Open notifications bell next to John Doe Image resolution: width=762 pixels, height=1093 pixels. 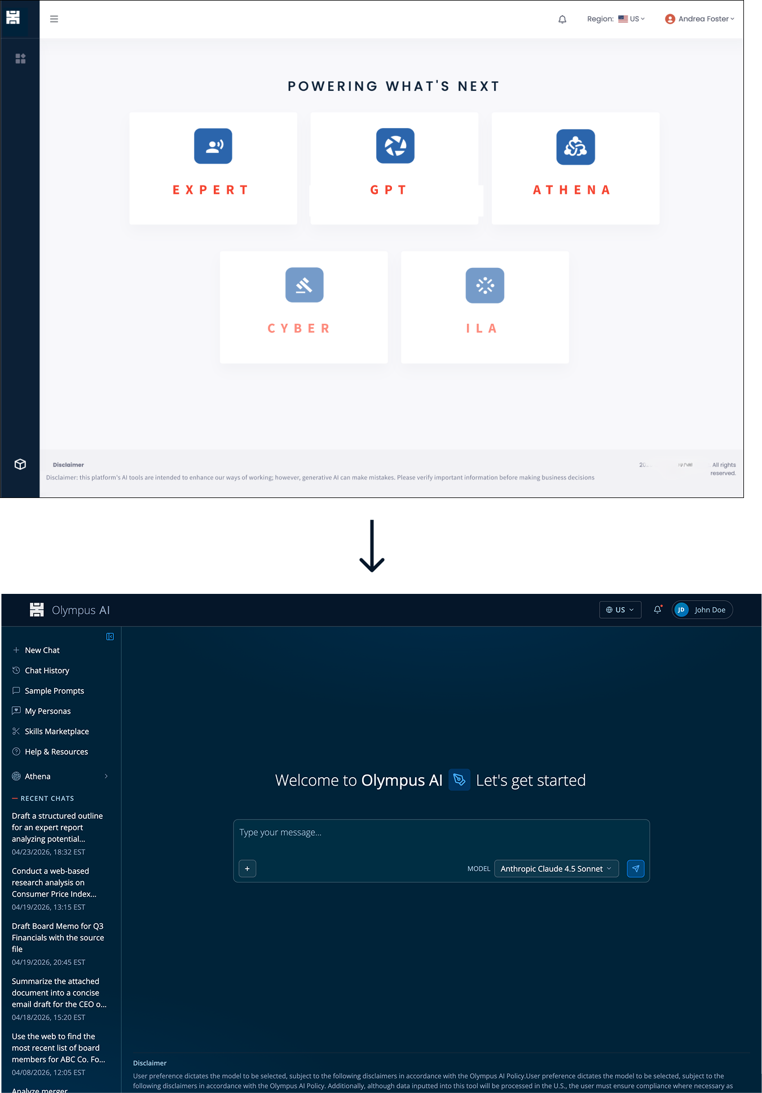pos(658,610)
